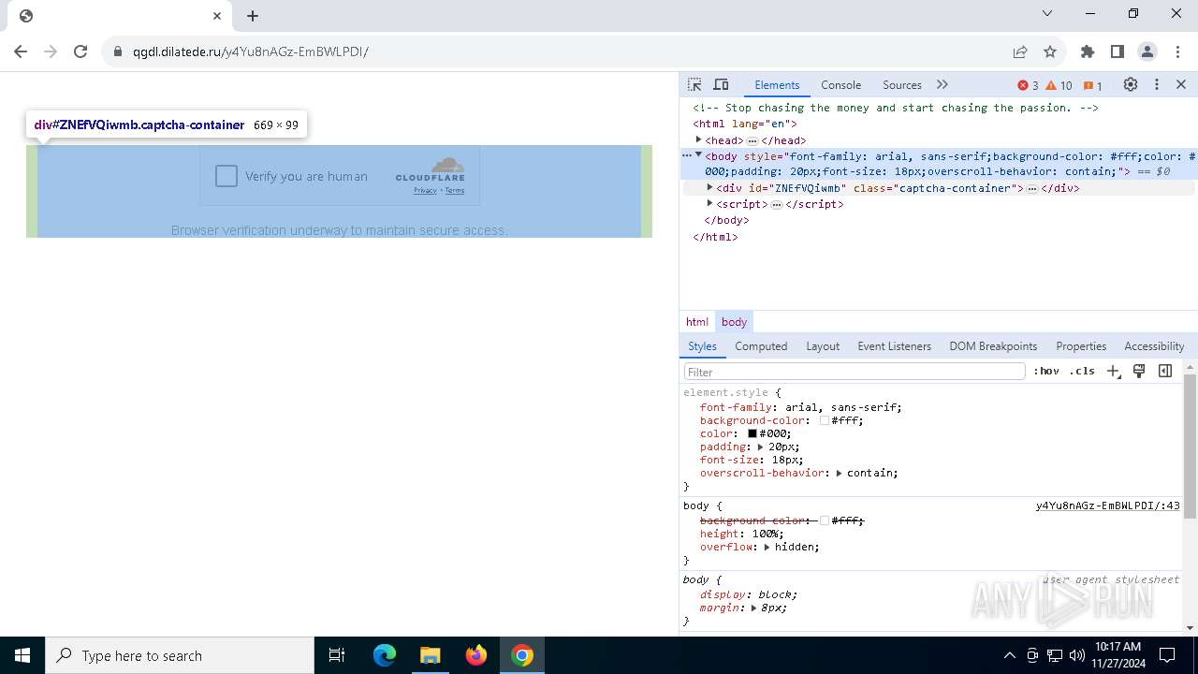The image size is (1198, 674).
Task: Open a new tab with the plus button
Action: pyautogui.click(x=253, y=16)
